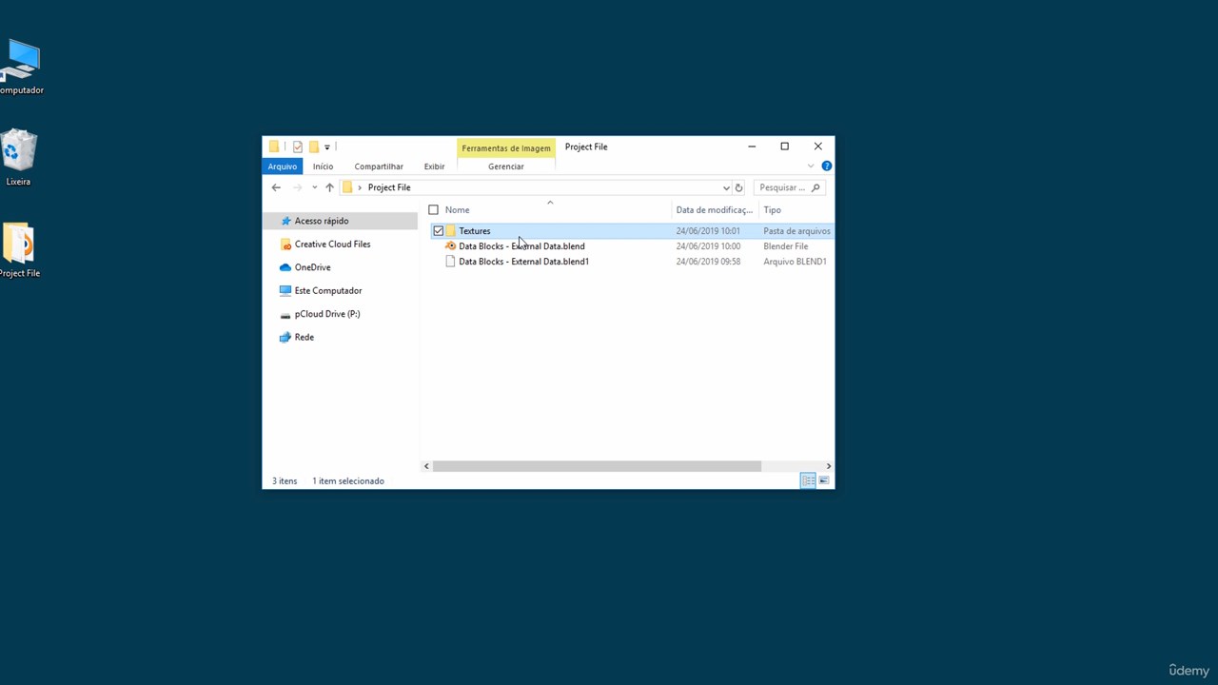
Task: Open the Gerenciar ribbon tab
Action: 505,166
